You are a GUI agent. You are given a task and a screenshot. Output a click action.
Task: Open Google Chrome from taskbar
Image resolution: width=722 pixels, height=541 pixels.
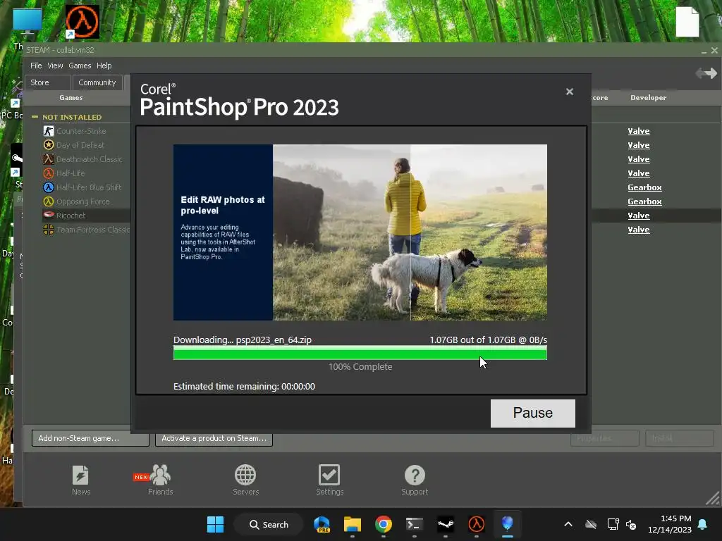383,524
